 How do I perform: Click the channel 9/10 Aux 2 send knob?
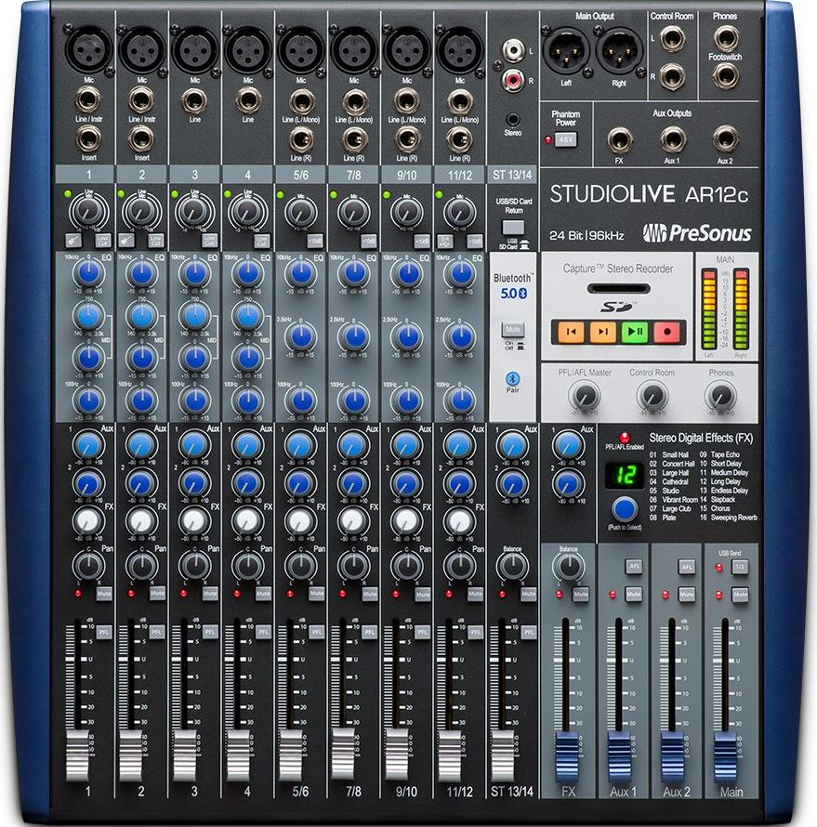pyautogui.click(x=406, y=483)
